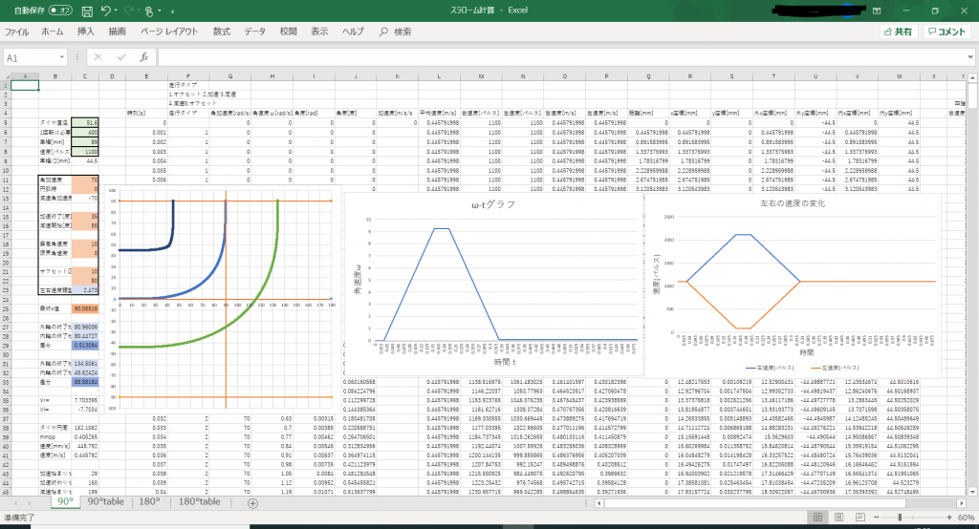This screenshot has height=529, width=979.
Task: Switch to Normal view icon
Action: pyautogui.click(x=817, y=518)
